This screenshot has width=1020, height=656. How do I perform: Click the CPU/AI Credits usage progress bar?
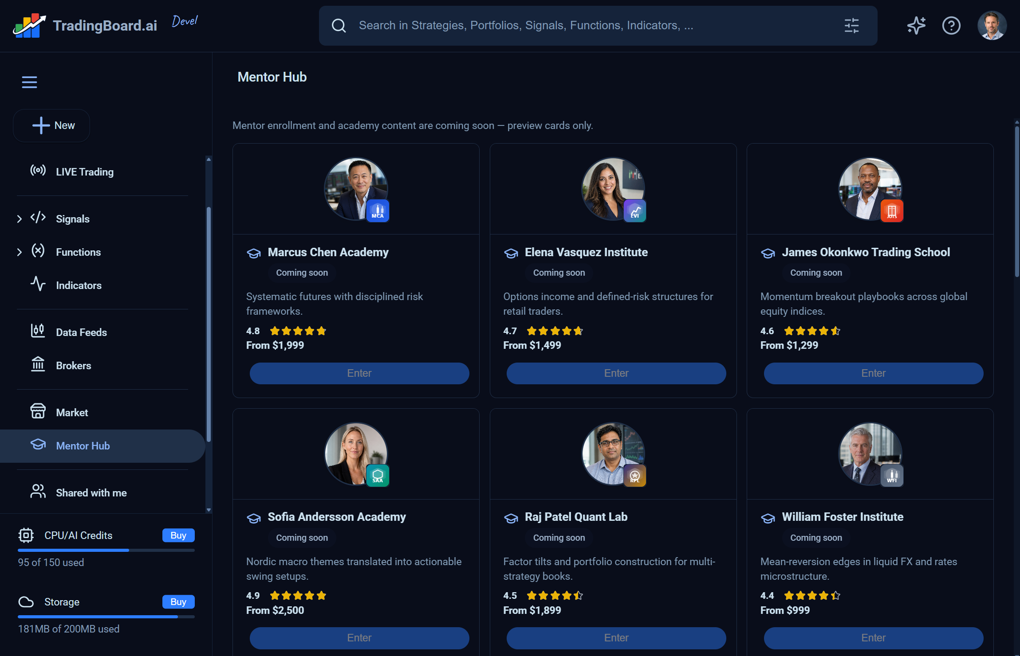point(106,550)
